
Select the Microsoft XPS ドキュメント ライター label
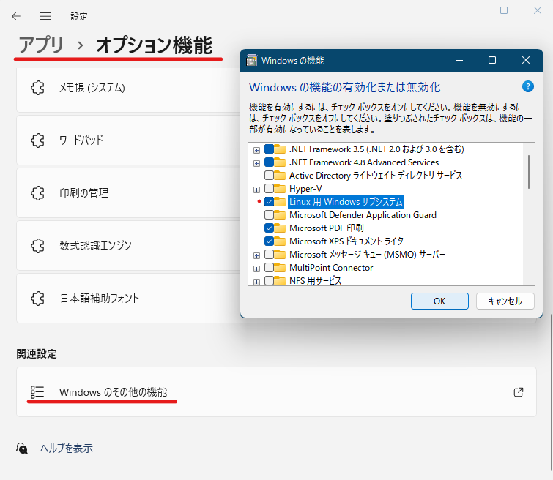pos(349,241)
